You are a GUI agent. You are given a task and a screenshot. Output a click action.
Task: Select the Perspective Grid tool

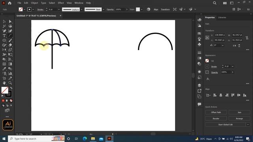point(10,59)
